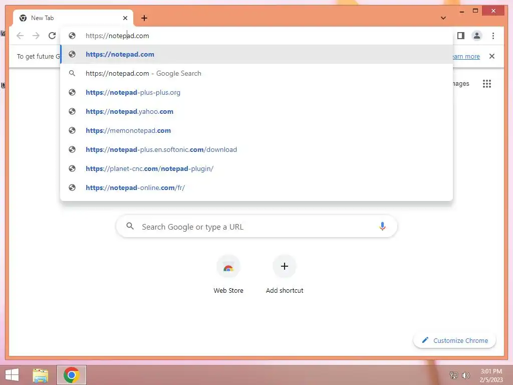The height and width of the screenshot is (385, 513).
Task: Click the browser Back arrow
Action: (20, 36)
